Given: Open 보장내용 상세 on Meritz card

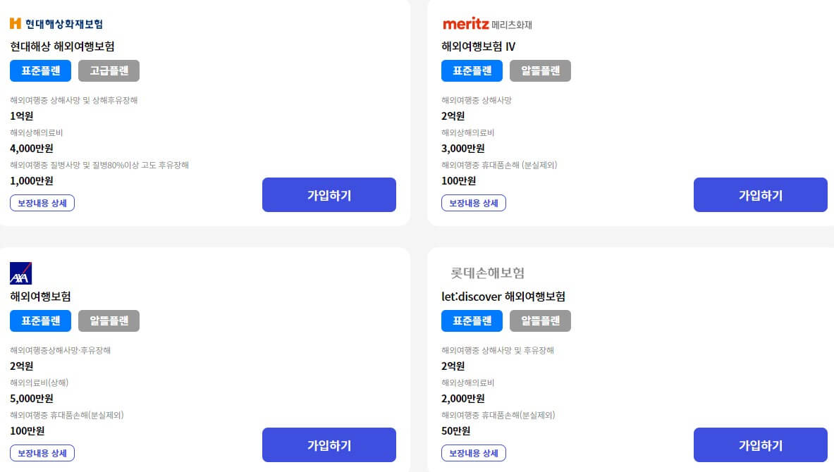Looking at the screenshot, I should [473, 203].
